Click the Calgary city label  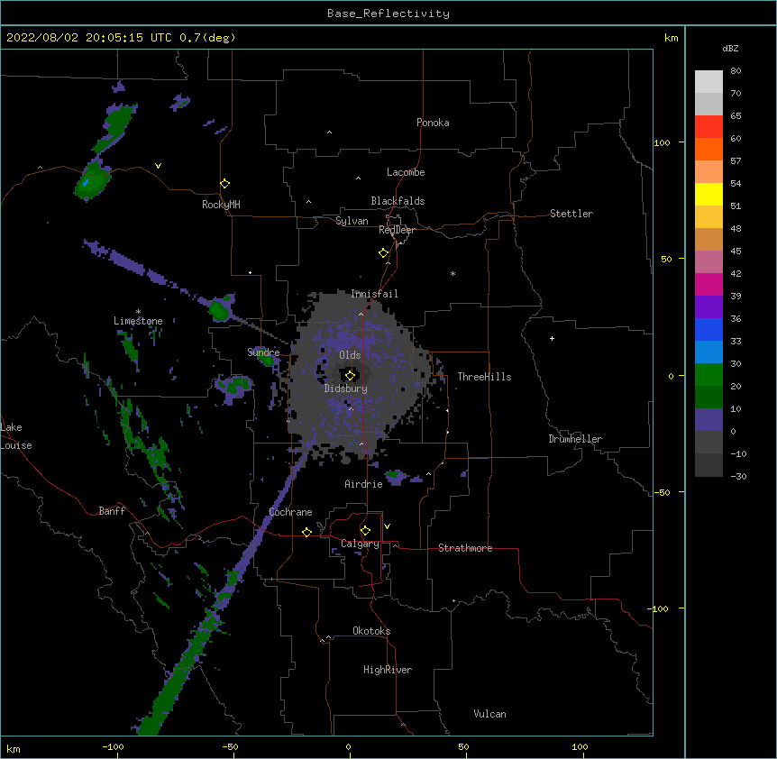[360, 544]
